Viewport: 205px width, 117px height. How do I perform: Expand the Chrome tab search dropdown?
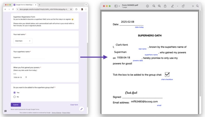[86, 5]
